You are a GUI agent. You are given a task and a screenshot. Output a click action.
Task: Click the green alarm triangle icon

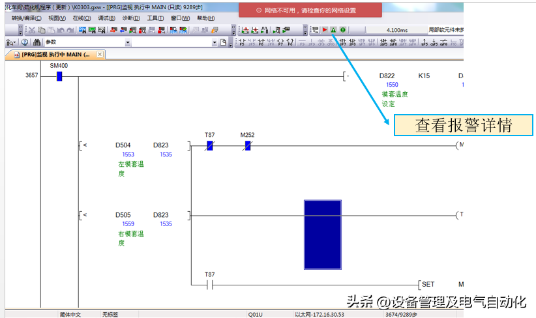333,30
